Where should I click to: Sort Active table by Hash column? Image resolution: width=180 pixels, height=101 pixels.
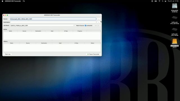(52, 31)
